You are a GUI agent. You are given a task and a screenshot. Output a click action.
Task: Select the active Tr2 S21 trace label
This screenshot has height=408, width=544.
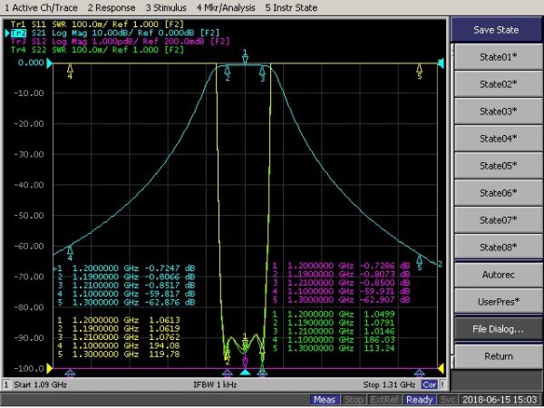point(115,33)
